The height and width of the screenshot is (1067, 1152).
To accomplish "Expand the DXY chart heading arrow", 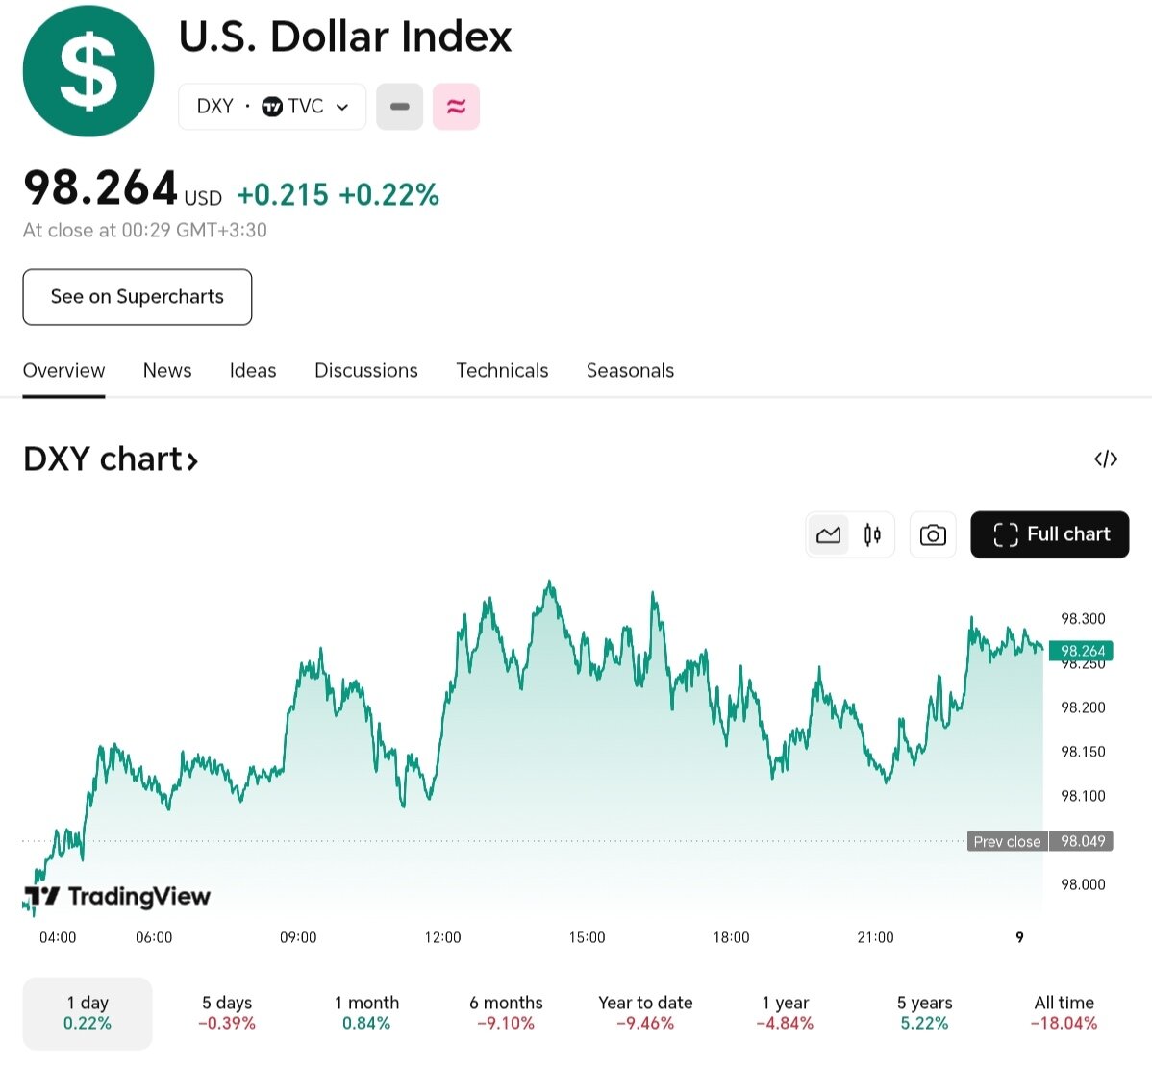I will coord(192,461).
